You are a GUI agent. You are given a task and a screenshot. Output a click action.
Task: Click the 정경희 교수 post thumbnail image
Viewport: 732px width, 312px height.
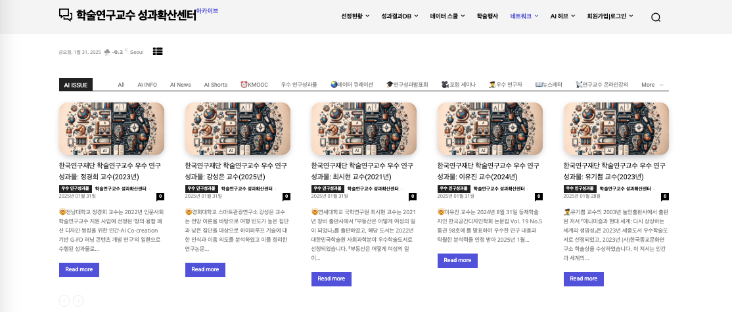tap(111, 128)
